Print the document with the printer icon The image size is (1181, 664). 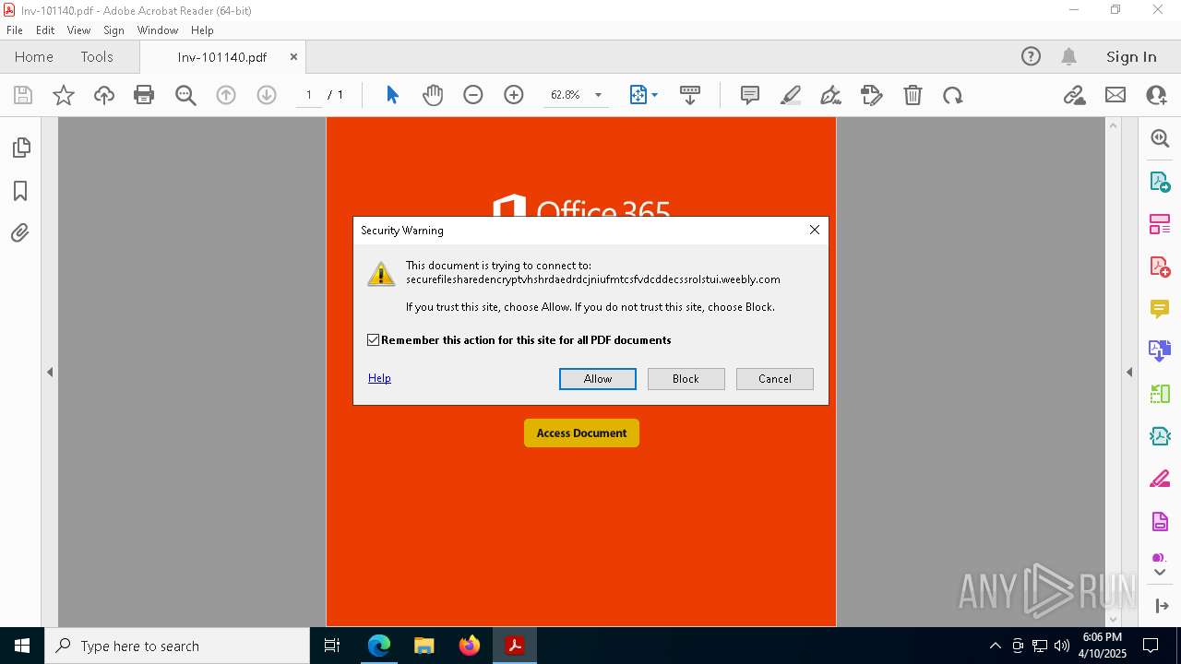144,95
